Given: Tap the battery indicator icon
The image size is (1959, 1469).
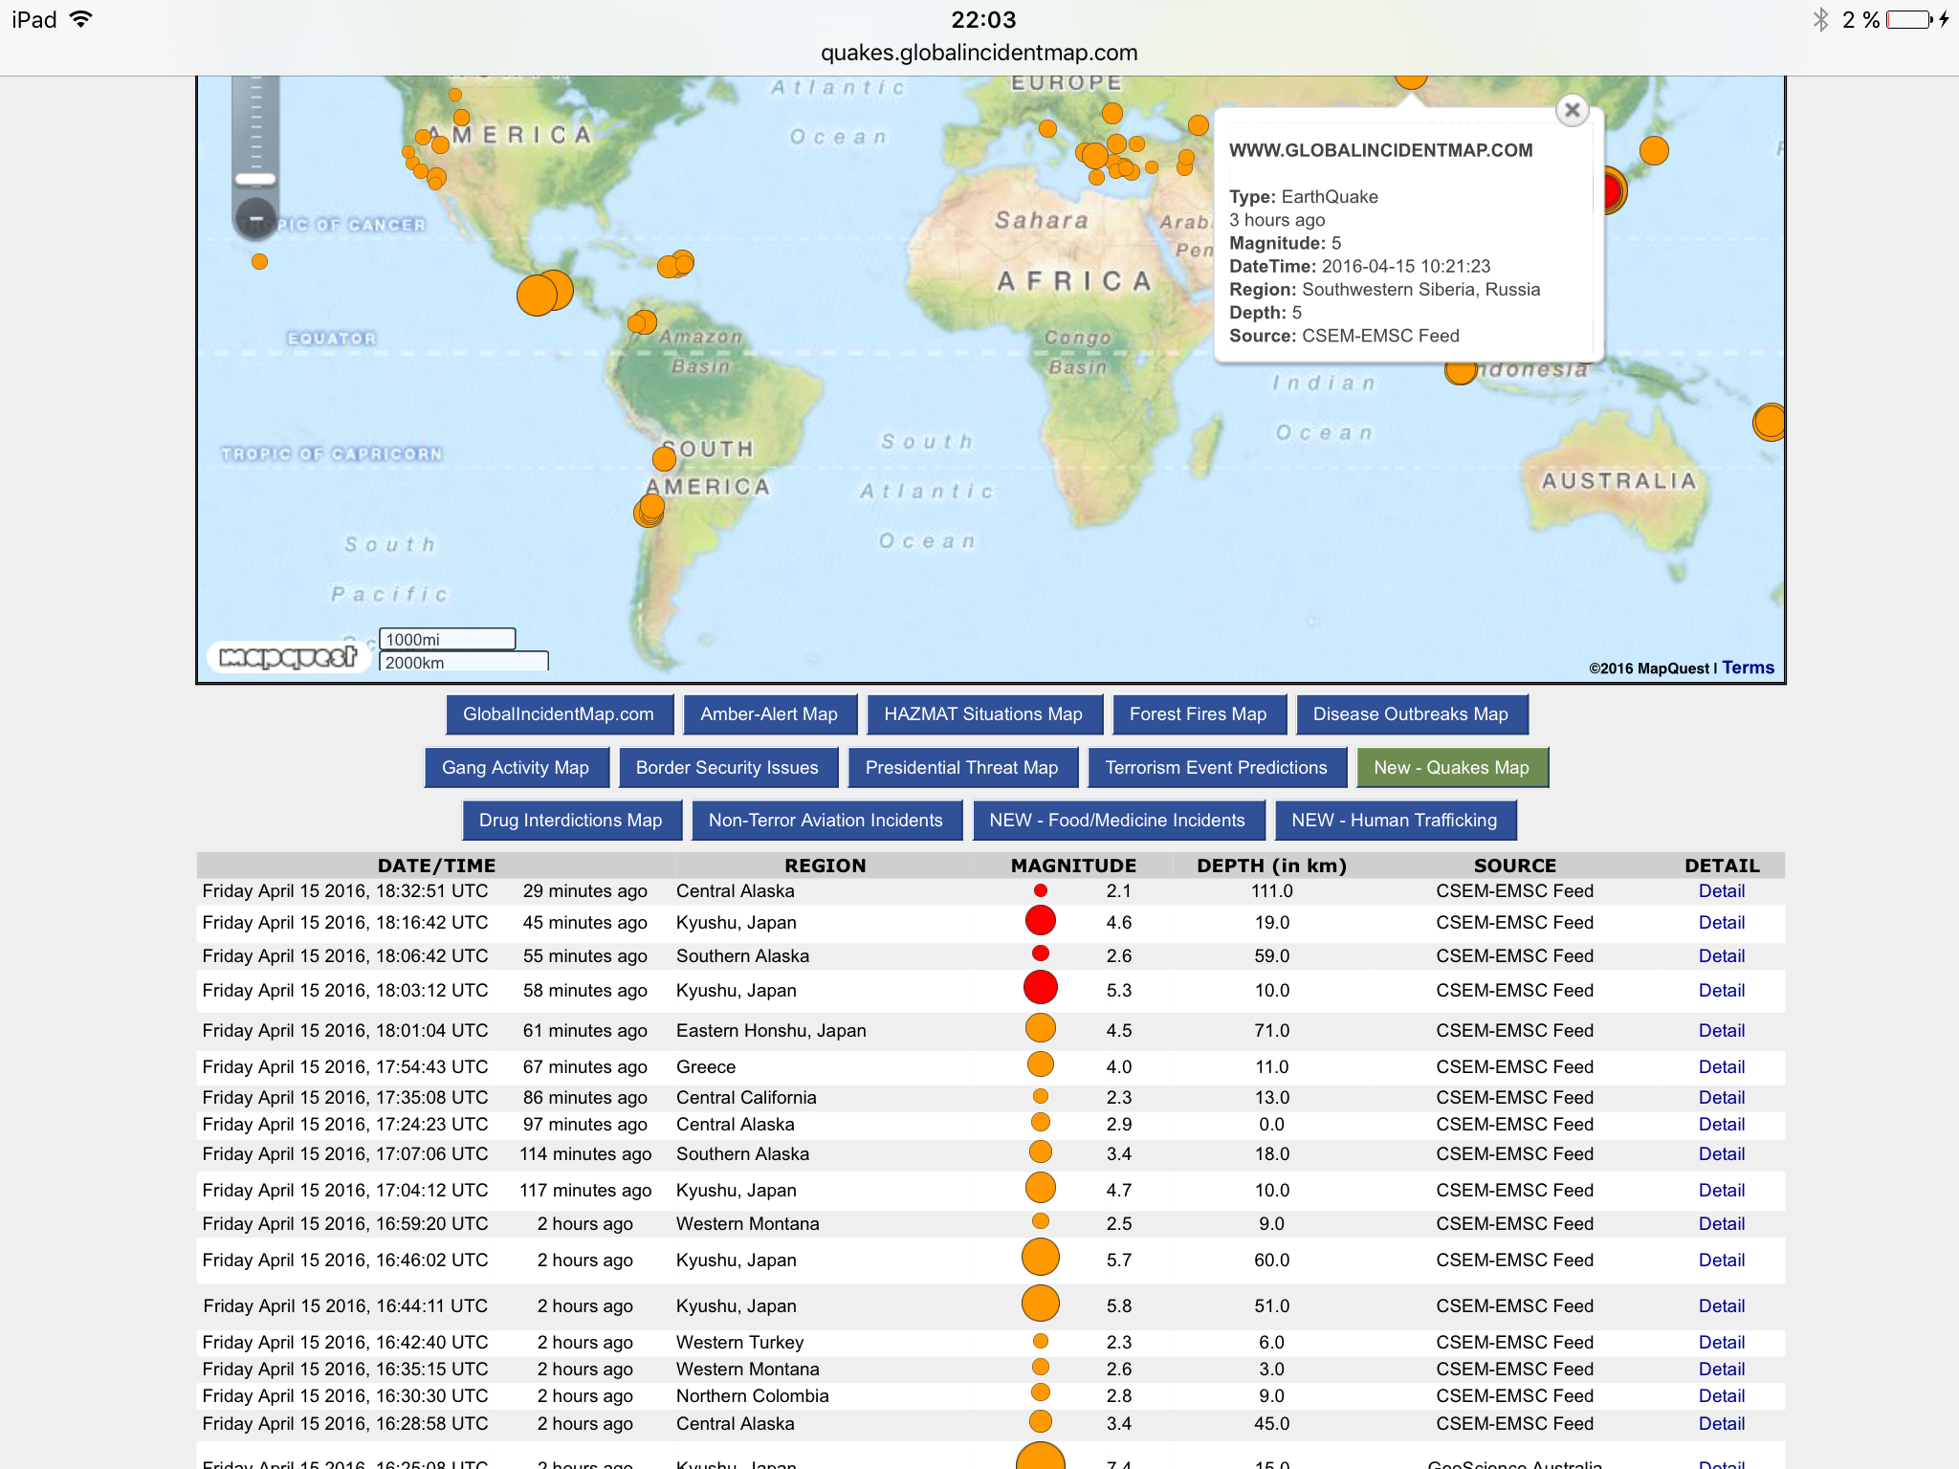Looking at the screenshot, I should click(x=1909, y=19).
